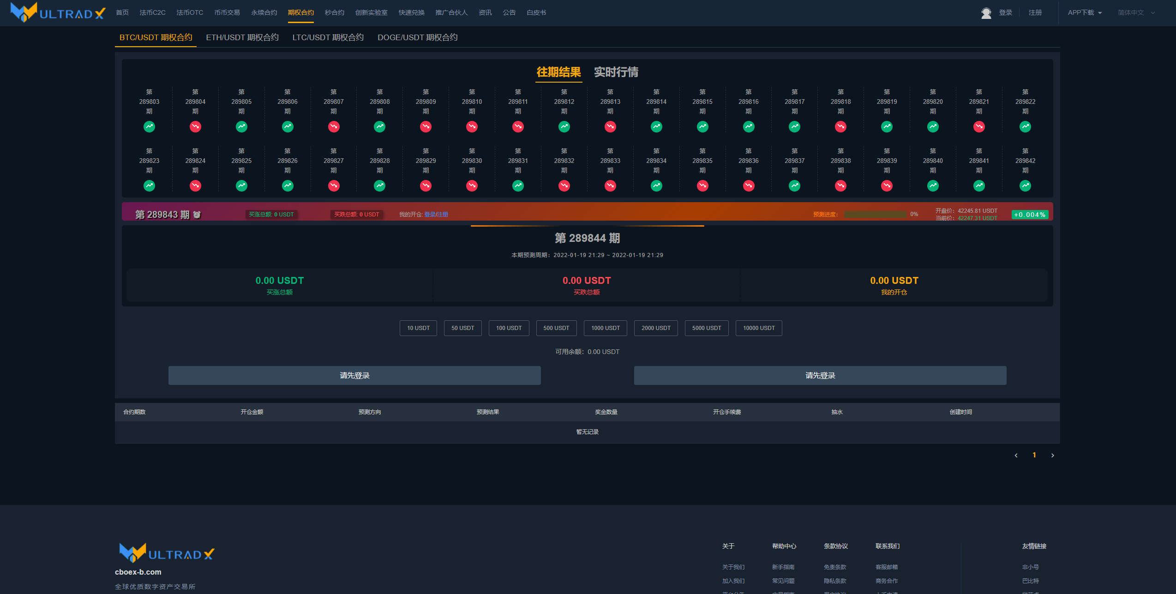1176x594 pixels.
Task: Click the left 请先登录 button
Action: [x=354, y=376]
